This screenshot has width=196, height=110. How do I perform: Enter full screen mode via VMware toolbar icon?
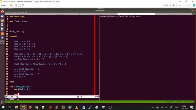pos(19,5)
